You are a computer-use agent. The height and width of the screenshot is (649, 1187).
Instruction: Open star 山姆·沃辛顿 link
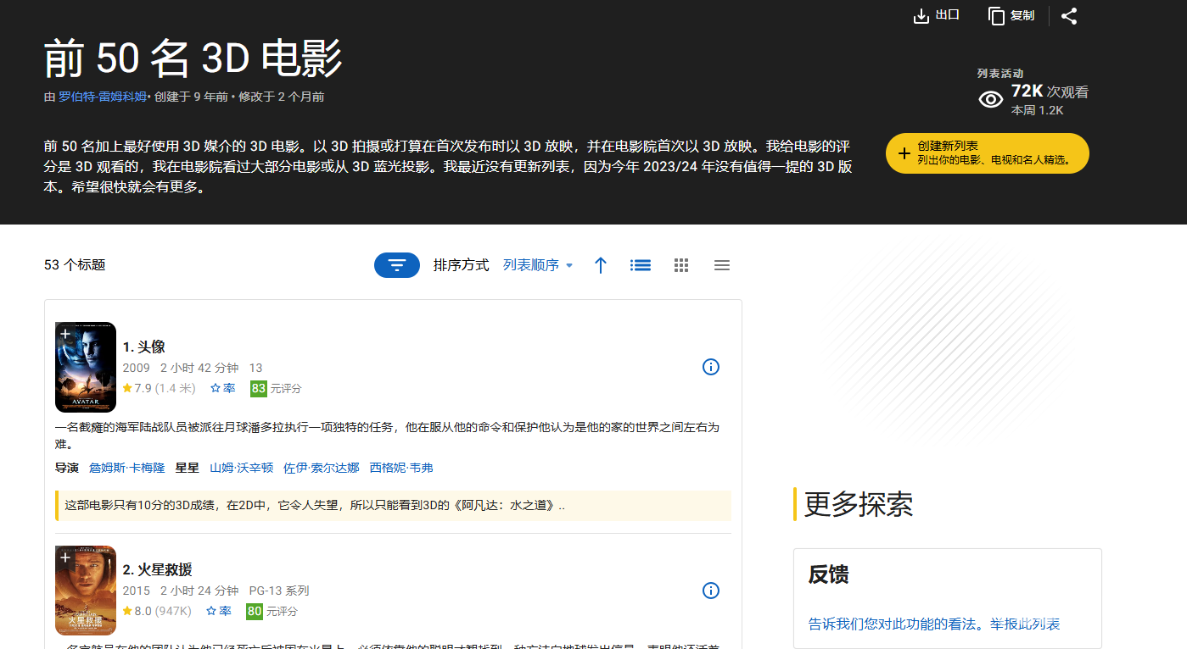click(242, 468)
